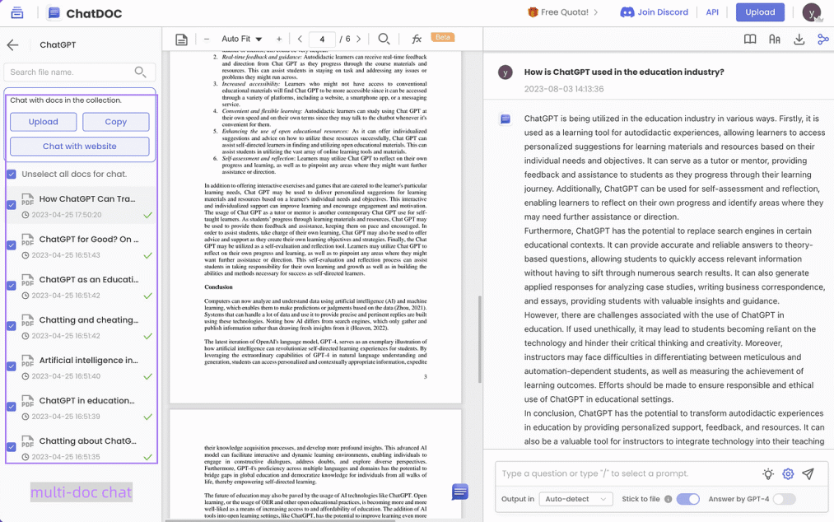Open the document outline icon in the PDF toolbar
The height and width of the screenshot is (522, 834).
pyautogui.click(x=181, y=40)
